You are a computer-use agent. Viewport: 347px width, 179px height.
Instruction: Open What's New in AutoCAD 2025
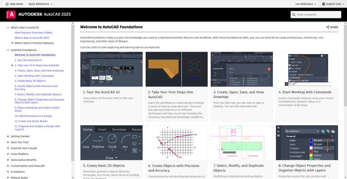pyautogui.click(x=32, y=38)
